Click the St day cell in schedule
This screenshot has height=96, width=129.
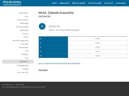point(53,47)
